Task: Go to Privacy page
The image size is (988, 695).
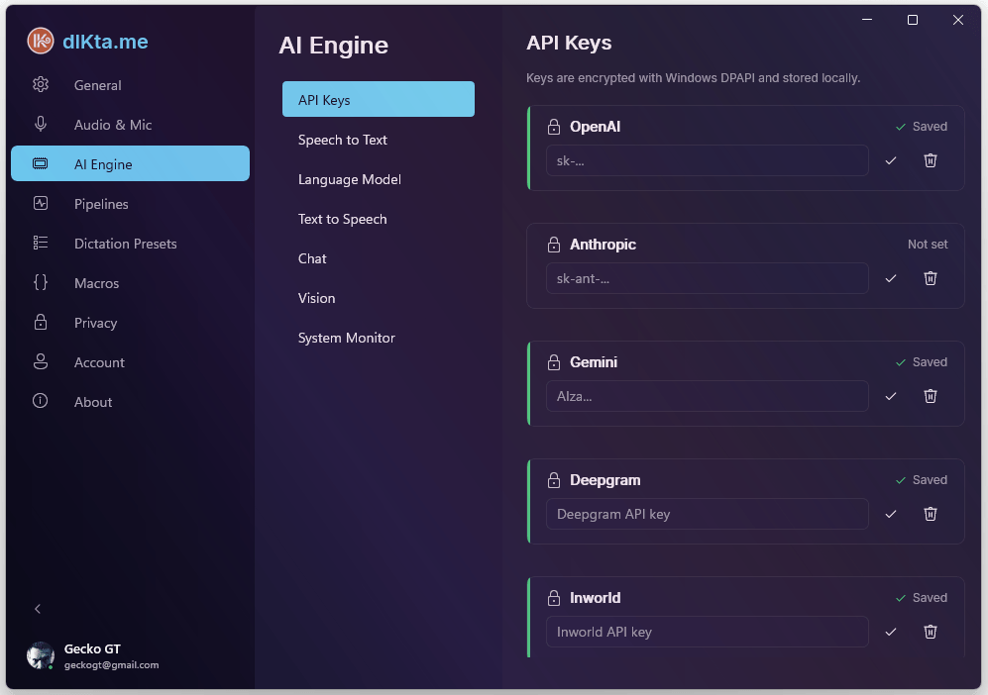Action: pyautogui.click(x=131, y=323)
